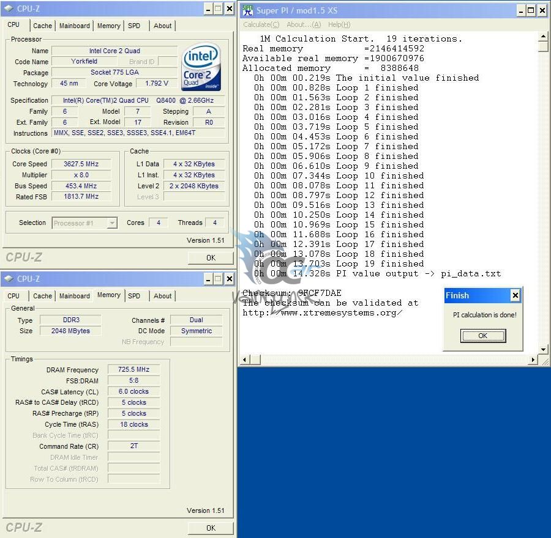Confirm OK in the Finish dialog

483,336
